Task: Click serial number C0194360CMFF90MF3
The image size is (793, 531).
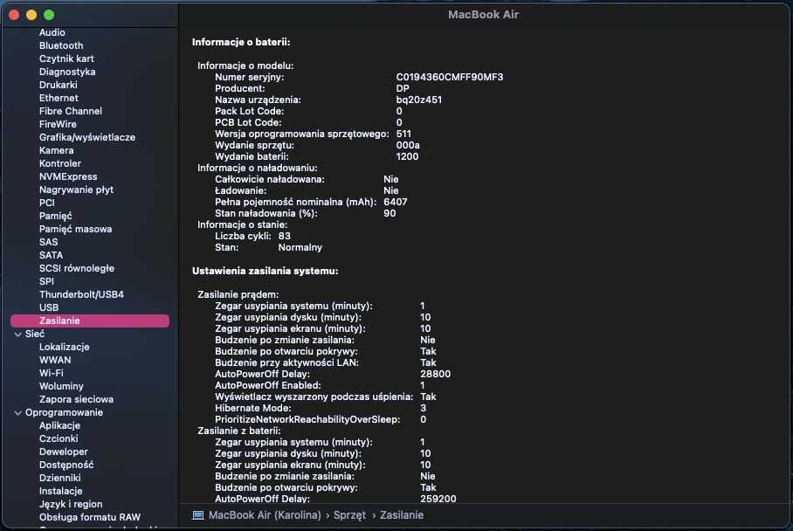Action: pyautogui.click(x=450, y=77)
